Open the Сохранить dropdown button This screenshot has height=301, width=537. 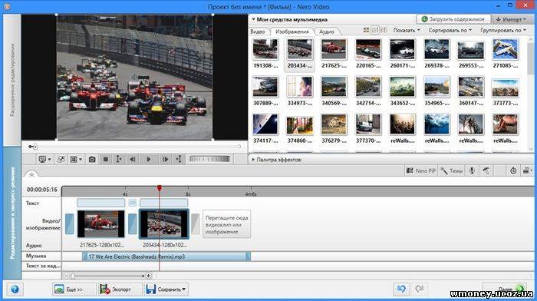(166, 289)
